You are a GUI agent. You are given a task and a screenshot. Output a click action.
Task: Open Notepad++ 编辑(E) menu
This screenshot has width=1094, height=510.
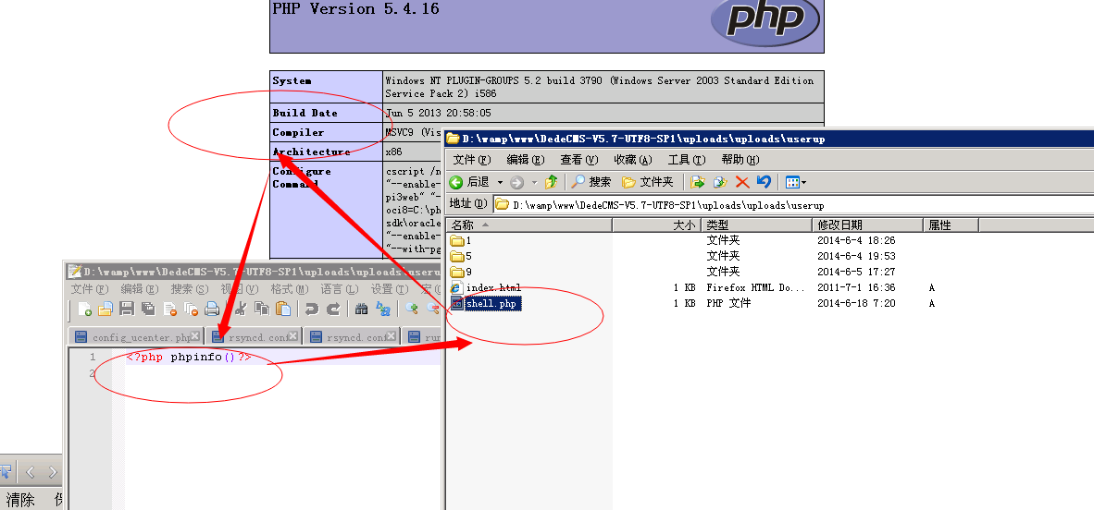141,289
